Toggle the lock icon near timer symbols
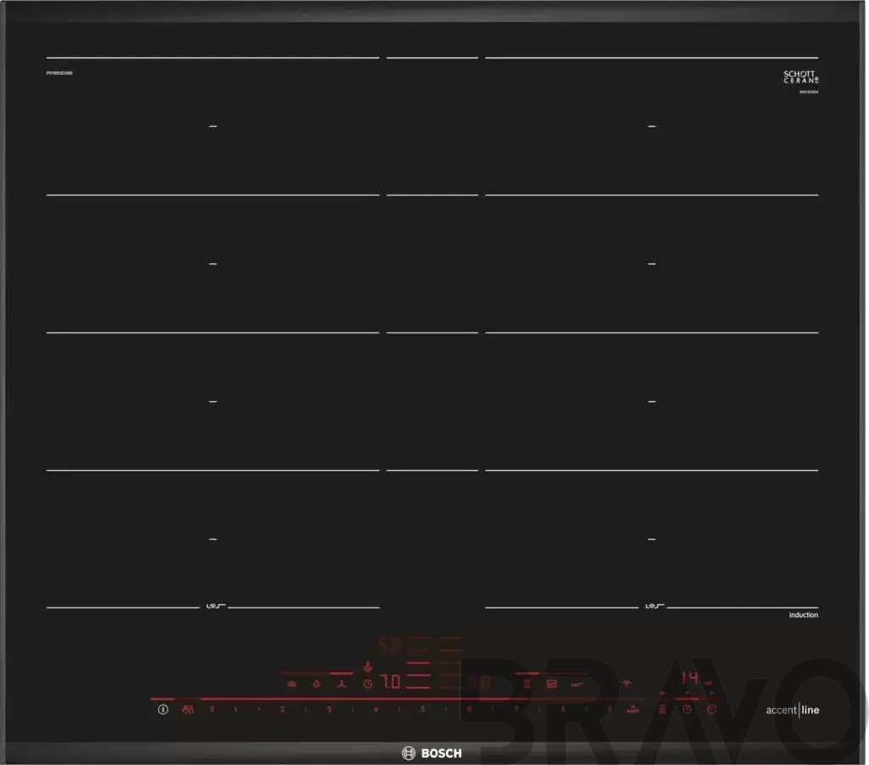 (x=663, y=710)
